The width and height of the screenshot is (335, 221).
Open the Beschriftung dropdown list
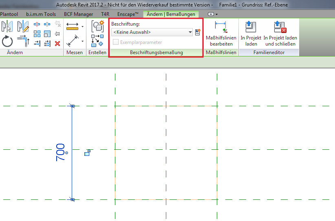click(x=190, y=32)
